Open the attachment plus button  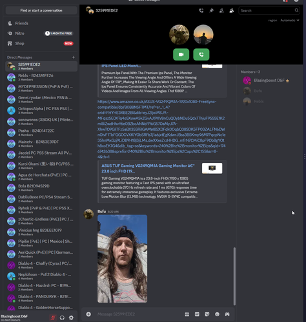[x=88, y=314]
